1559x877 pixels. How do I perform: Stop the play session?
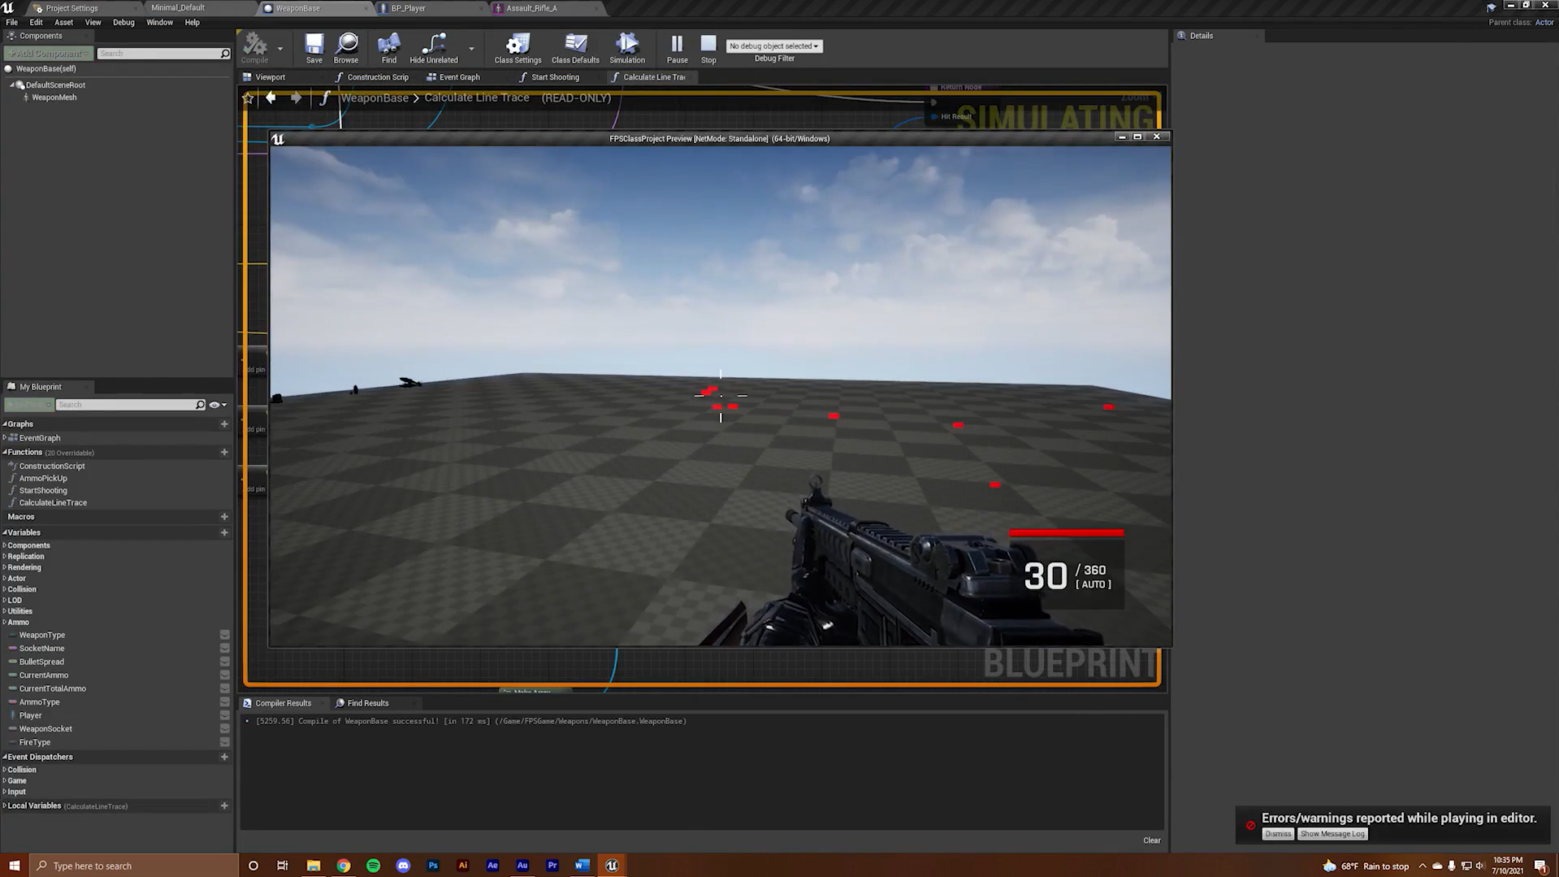click(708, 47)
